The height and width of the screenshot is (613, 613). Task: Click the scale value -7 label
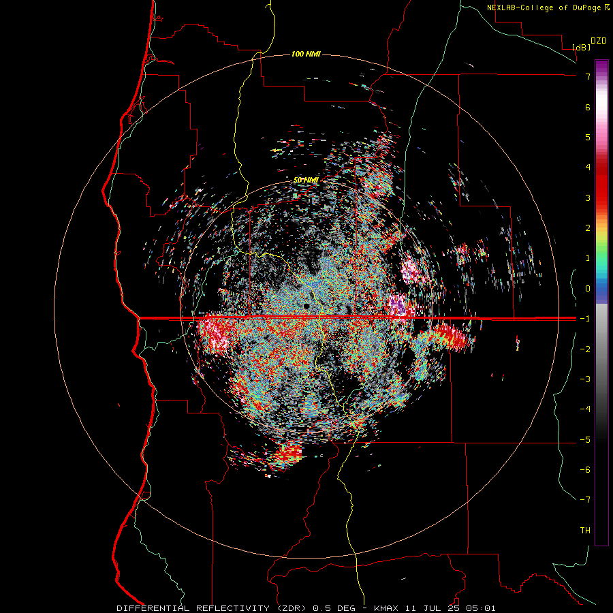coord(585,500)
